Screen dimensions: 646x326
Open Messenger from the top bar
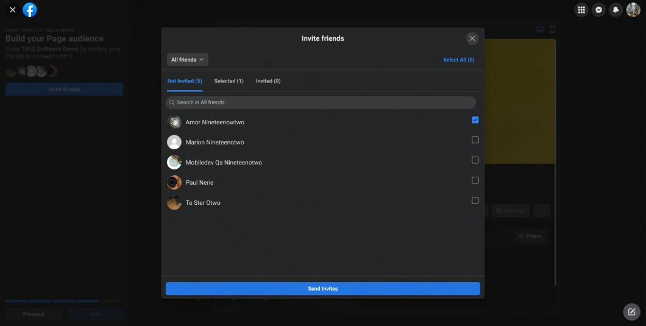(598, 10)
